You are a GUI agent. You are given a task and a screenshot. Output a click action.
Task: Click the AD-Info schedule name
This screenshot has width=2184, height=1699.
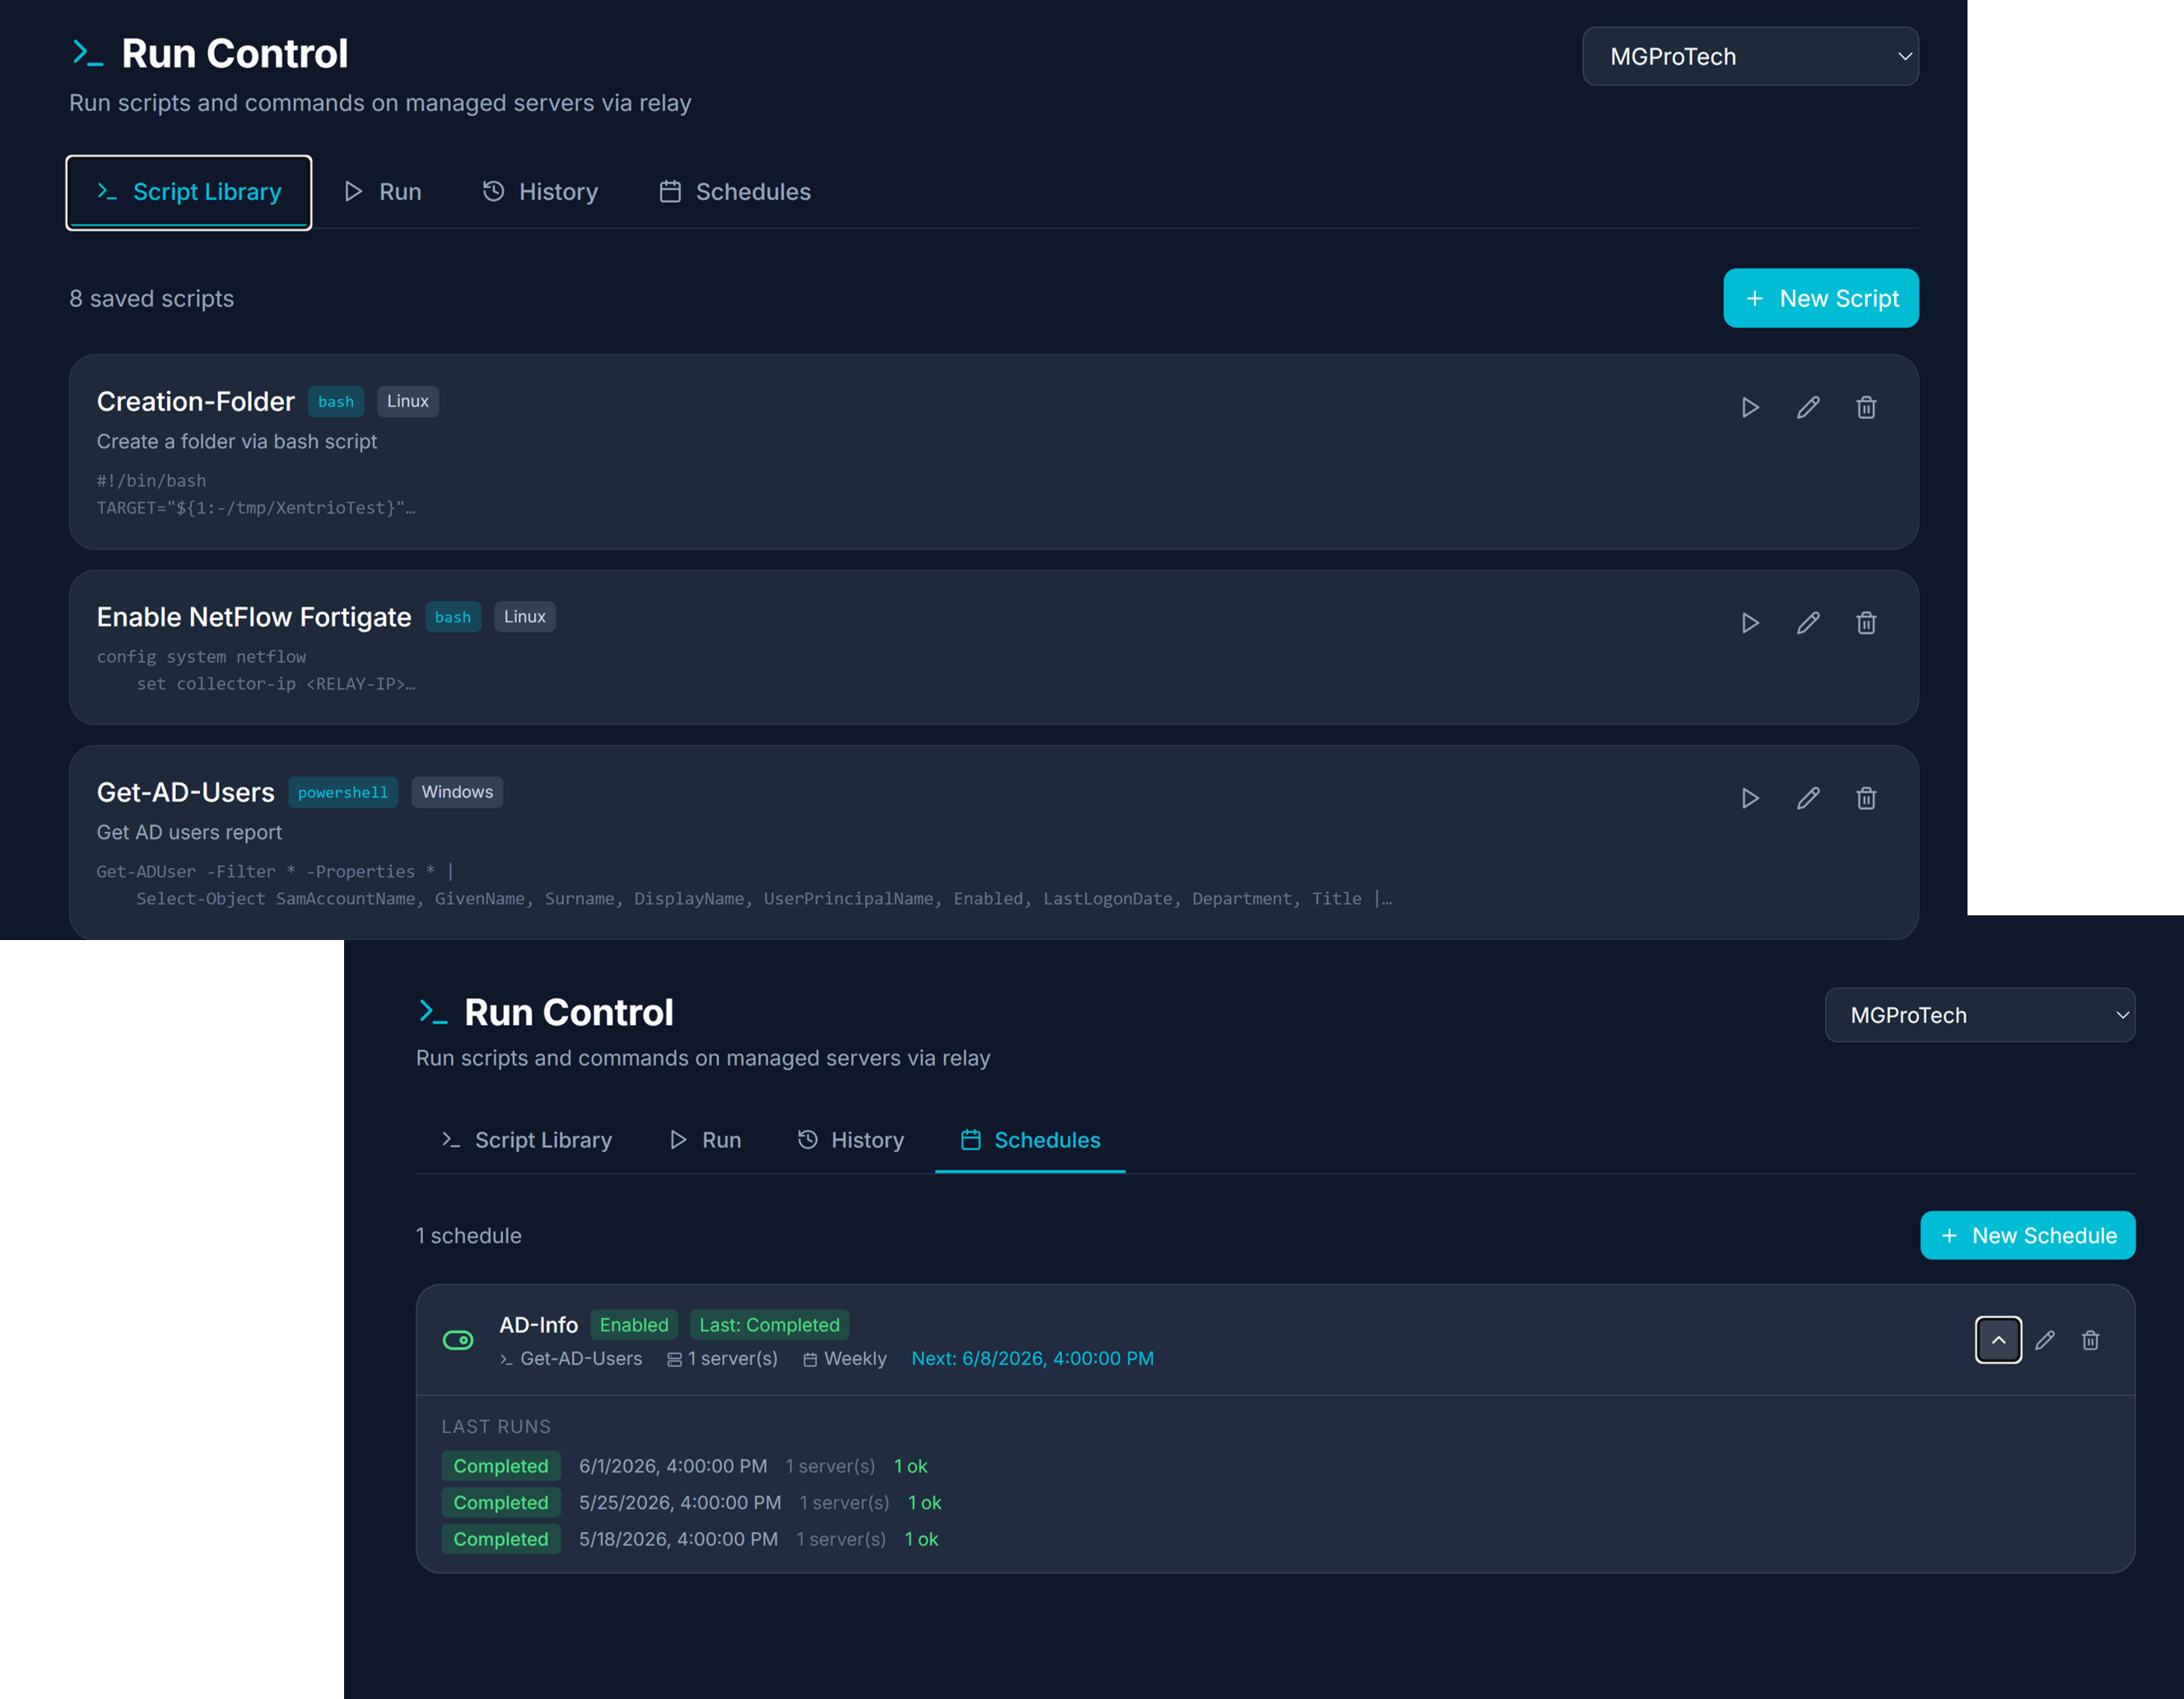[x=538, y=1325]
